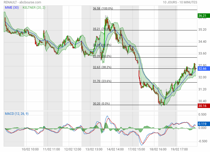
Task: Click the 34.40 price axis label
Action: tap(202, 42)
